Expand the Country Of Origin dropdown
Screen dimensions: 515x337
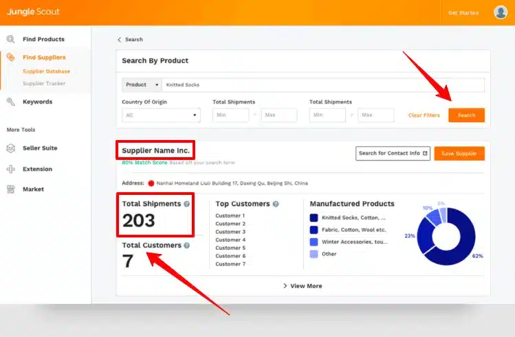(x=161, y=115)
